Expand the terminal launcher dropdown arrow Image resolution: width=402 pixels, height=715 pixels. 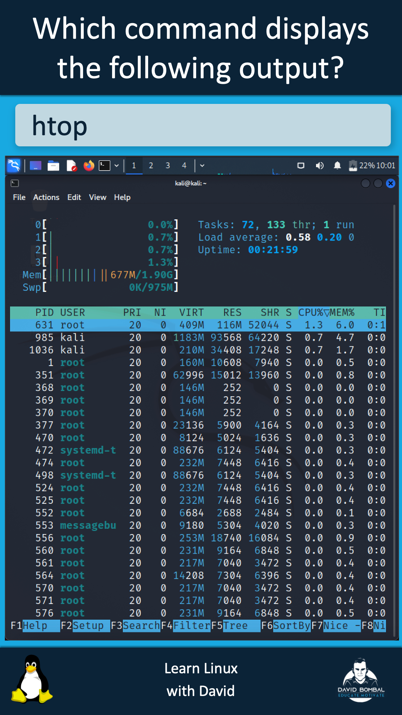pyautogui.click(x=117, y=165)
